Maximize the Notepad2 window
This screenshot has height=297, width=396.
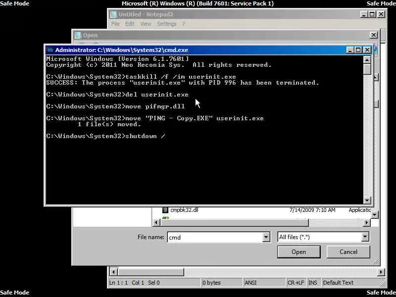tap(372, 14)
